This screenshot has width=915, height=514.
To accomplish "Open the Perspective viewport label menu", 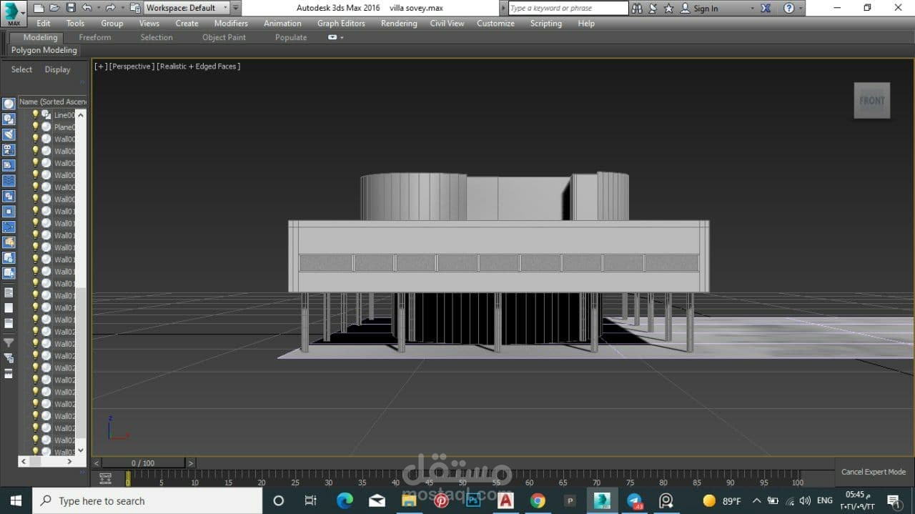I will [x=129, y=66].
